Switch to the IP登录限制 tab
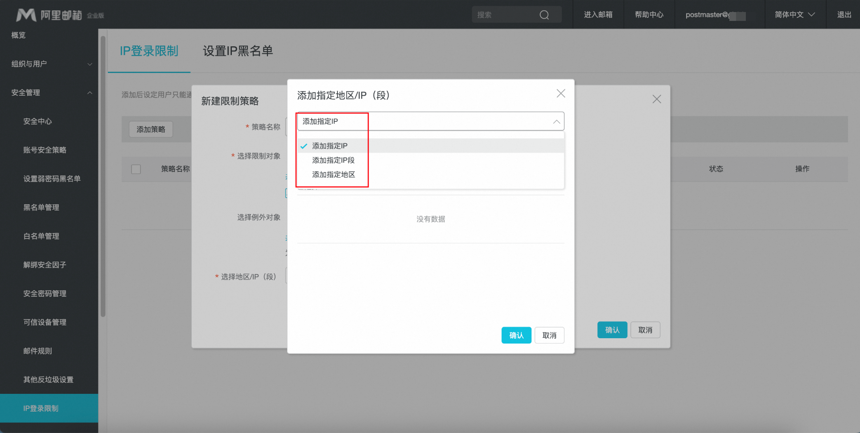This screenshot has height=433, width=860. (x=149, y=51)
